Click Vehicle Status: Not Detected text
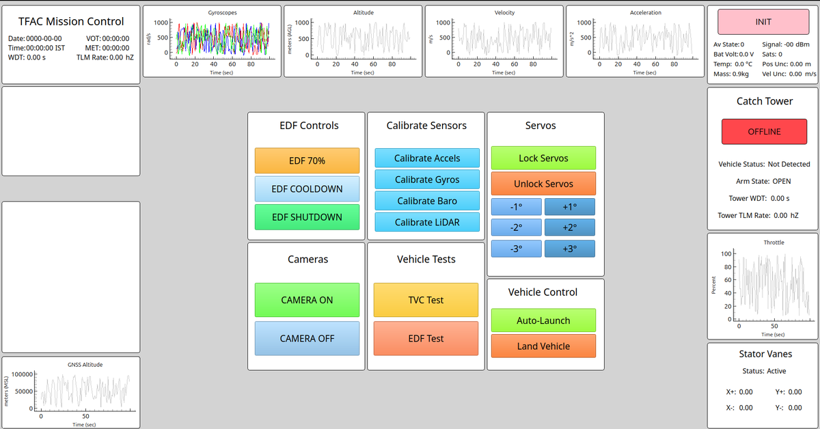This screenshot has width=820, height=429. tap(764, 164)
